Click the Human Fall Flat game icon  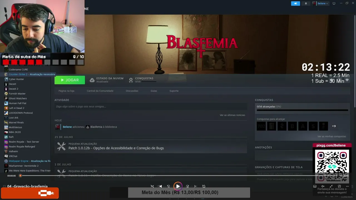point(6,103)
